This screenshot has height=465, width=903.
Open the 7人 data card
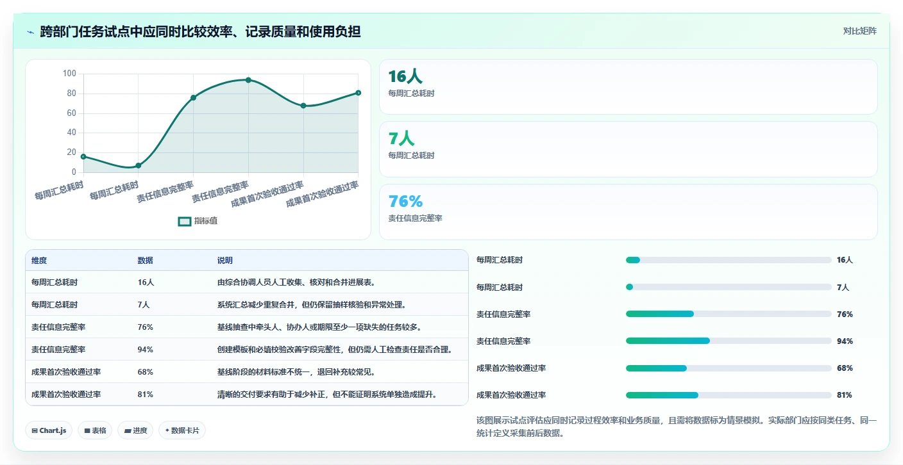coord(628,149)
